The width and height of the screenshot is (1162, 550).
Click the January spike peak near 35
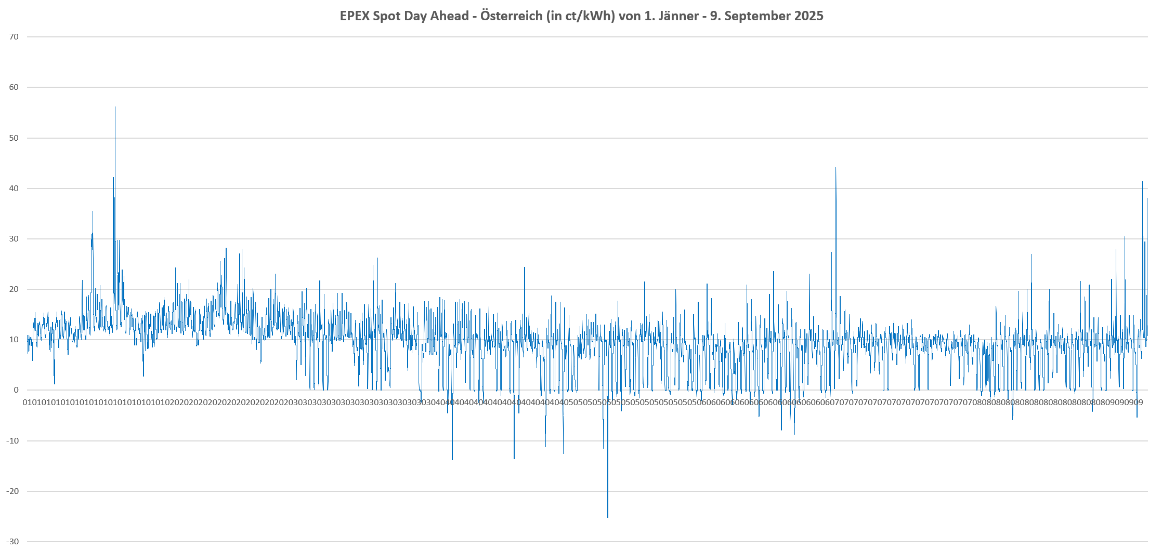click(x=93, y=211)
